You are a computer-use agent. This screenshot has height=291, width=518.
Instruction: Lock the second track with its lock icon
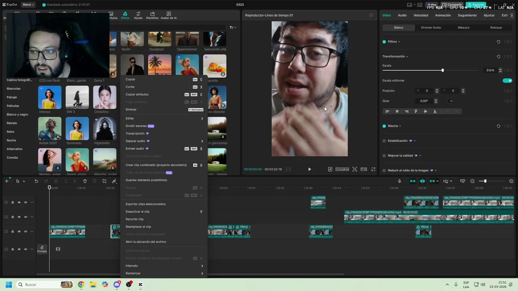tap(13, 217)
